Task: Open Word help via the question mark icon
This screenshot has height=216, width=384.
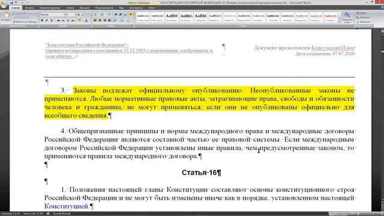Action: click(x=382, y=8)
